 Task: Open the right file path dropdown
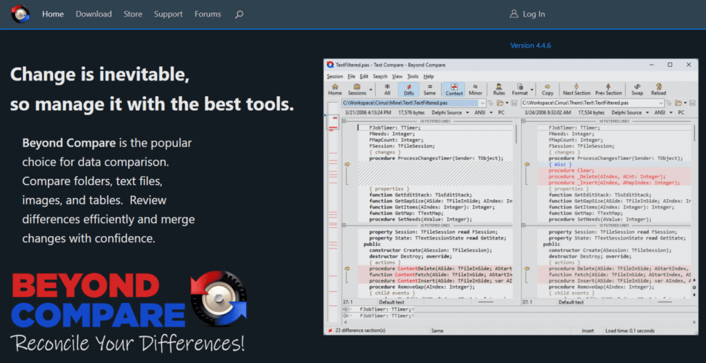pos(661,103)
